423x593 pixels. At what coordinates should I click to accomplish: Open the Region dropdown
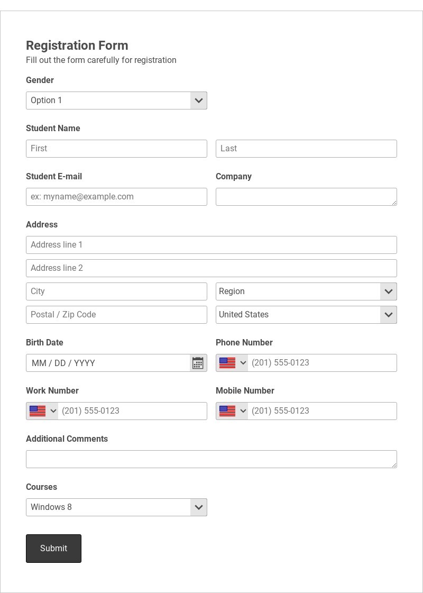pos(306,291)
